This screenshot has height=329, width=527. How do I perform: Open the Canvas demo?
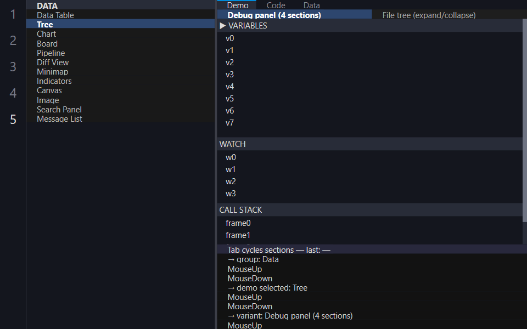120,90
